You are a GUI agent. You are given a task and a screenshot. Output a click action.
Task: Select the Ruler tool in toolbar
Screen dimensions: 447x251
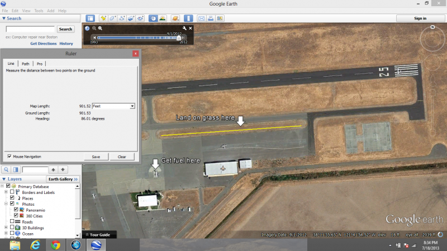(x=188, y=18)
